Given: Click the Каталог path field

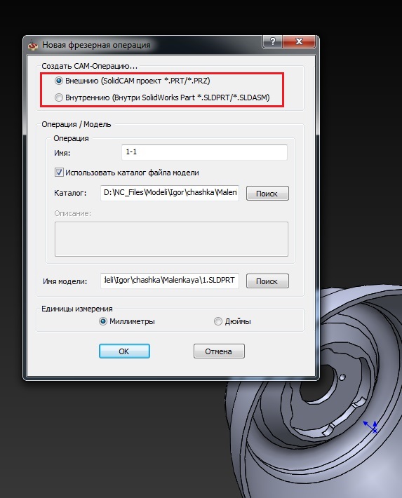Looking at the screenshot, I should 170,193.
